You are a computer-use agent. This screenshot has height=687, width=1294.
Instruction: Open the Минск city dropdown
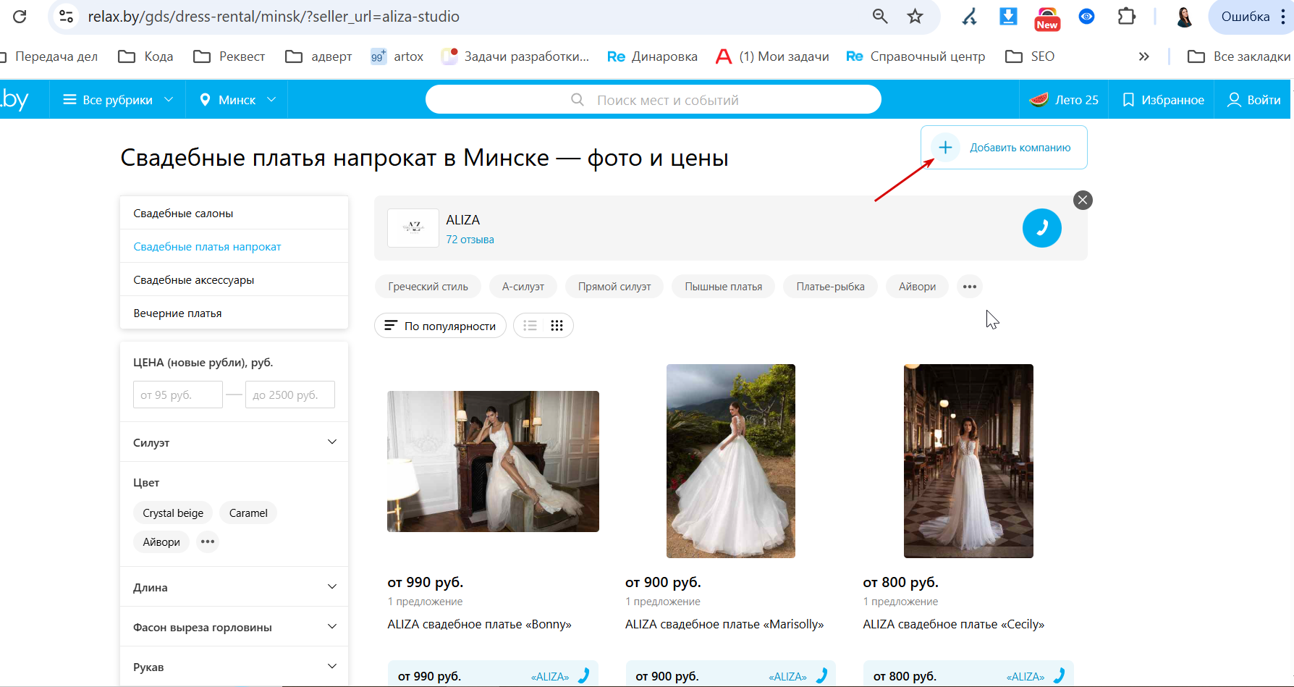coord(237,100)
